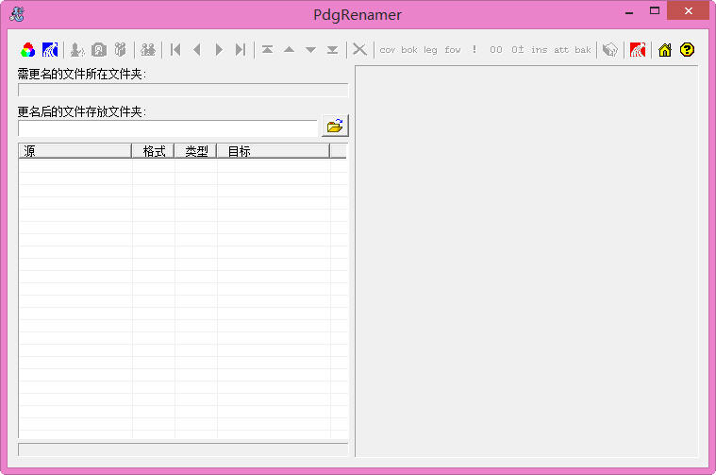Click the grayed gift box toolbar icon
The image size is (716, 475).
121,50
